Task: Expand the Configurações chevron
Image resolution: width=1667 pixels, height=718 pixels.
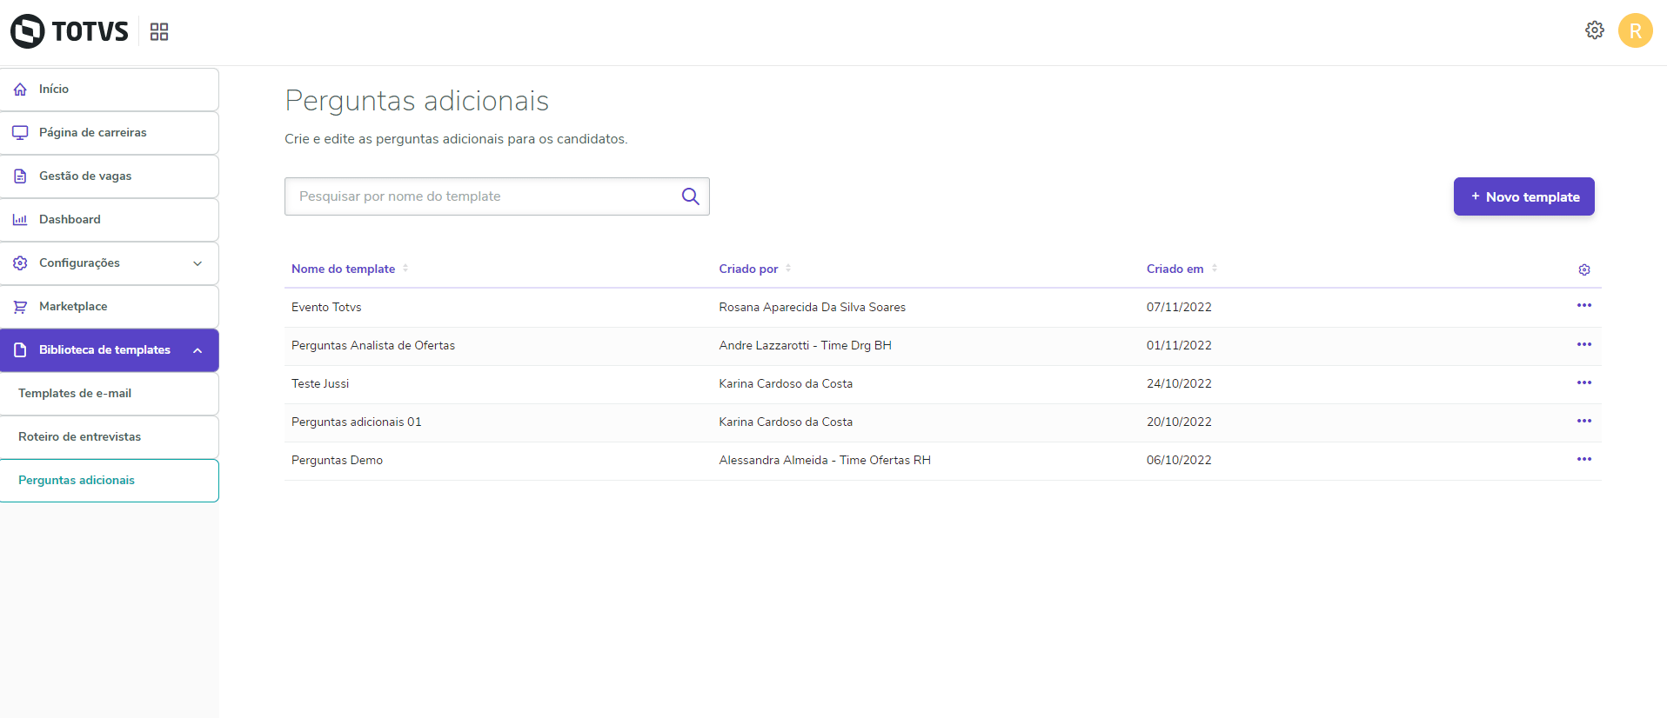Action: [x=197, y=263]
